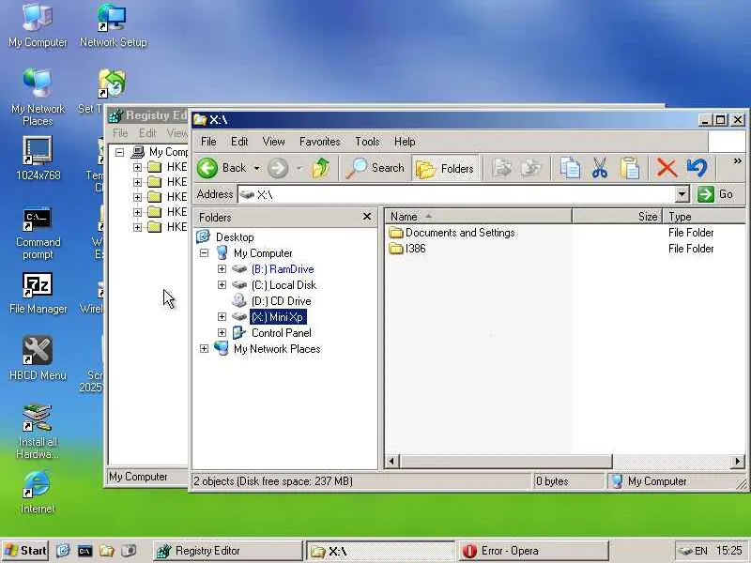751x563 pixels.
Task: Open Network Setup desktop icon
Action: (x=113, y=25)
